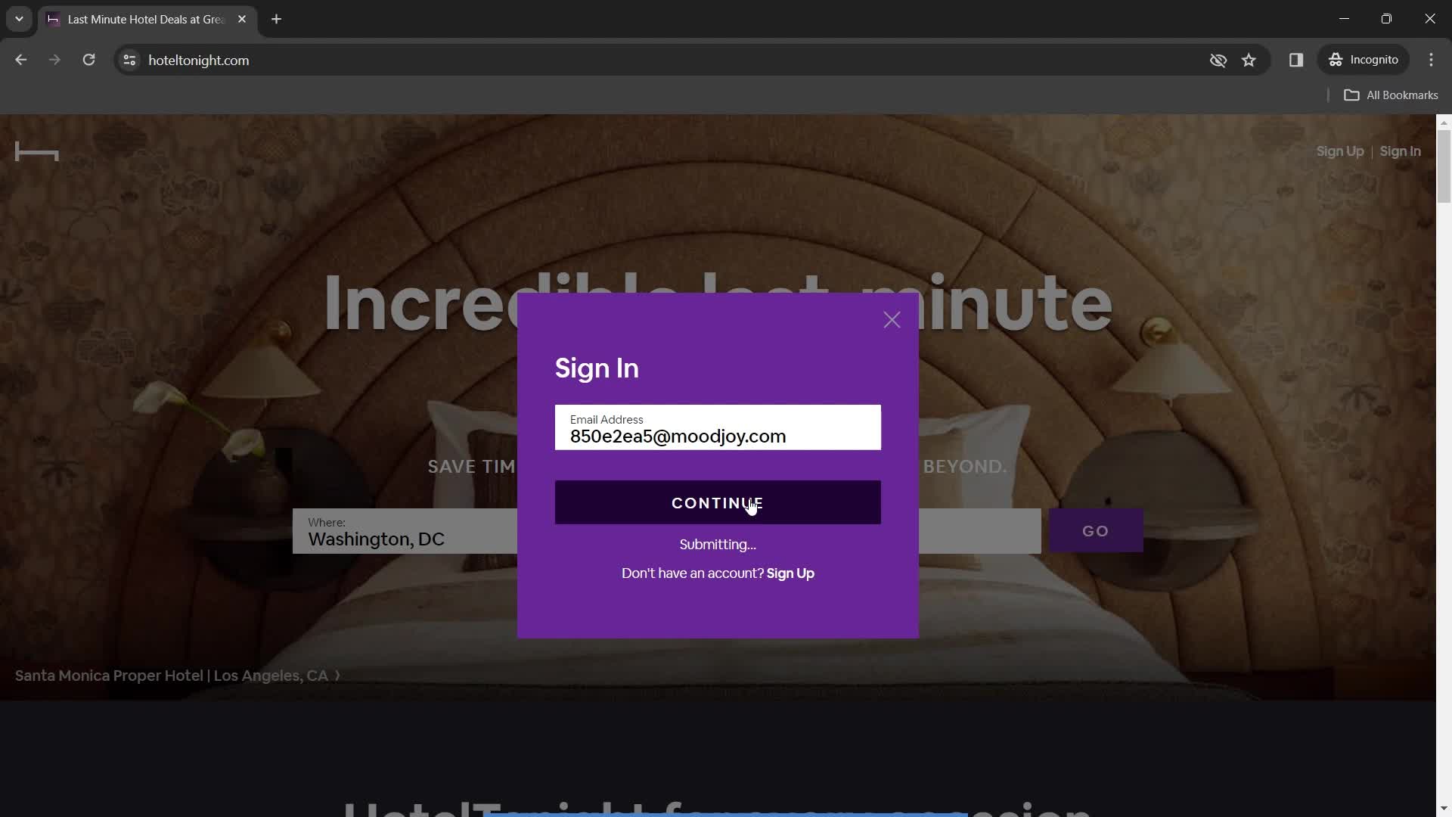Screen dimensions: 1452x817
Task: Close the Sign In dialog
Action: pos(892,320)
